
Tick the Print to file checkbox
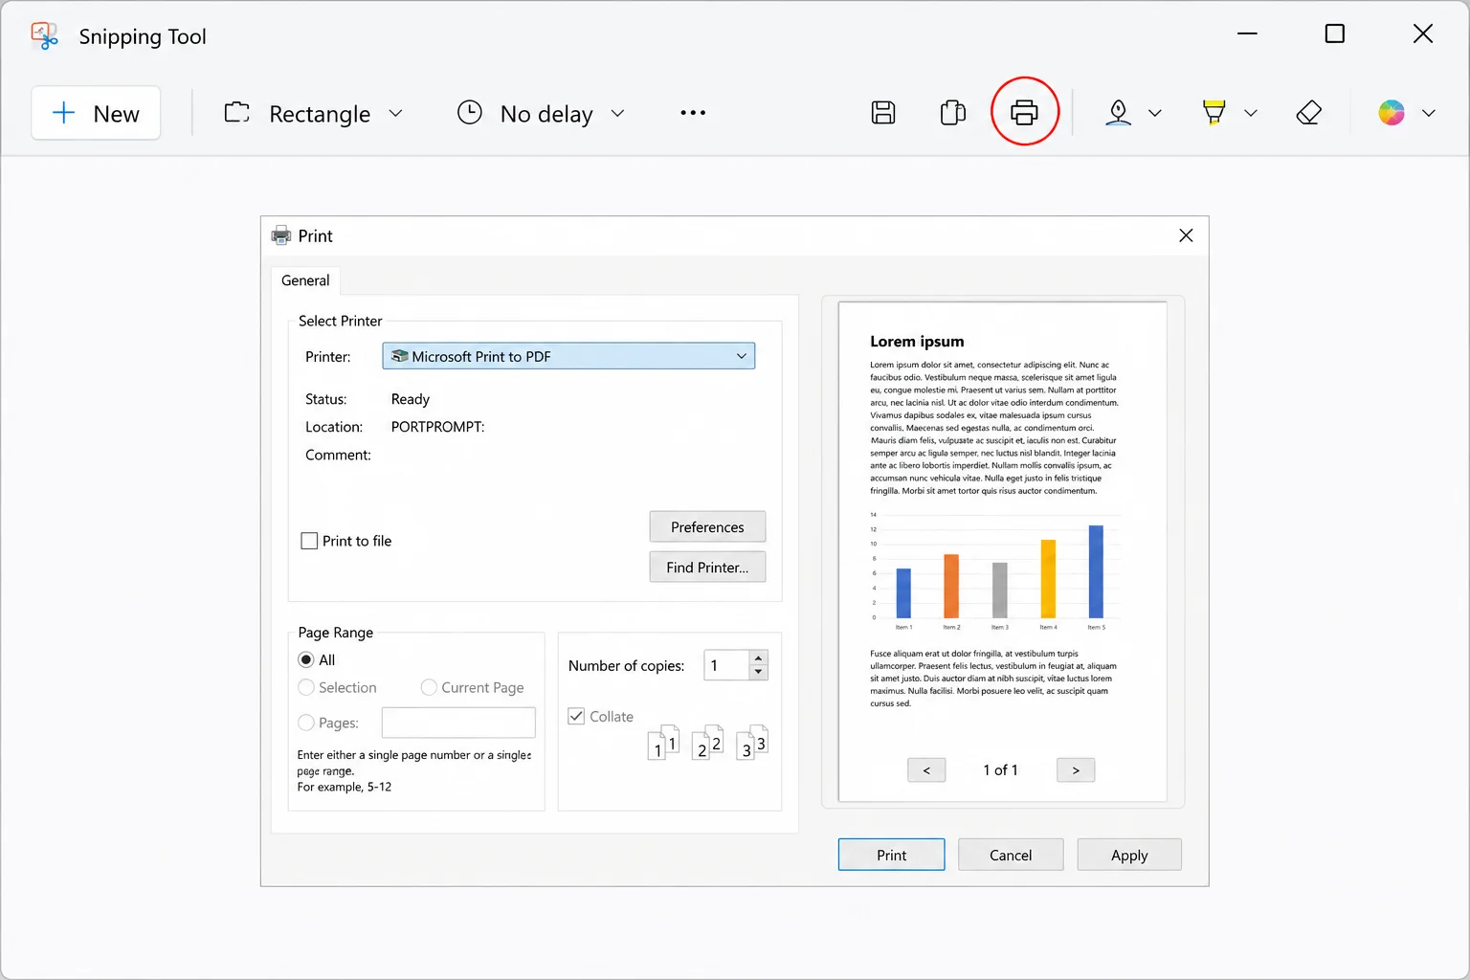[309, 541]
